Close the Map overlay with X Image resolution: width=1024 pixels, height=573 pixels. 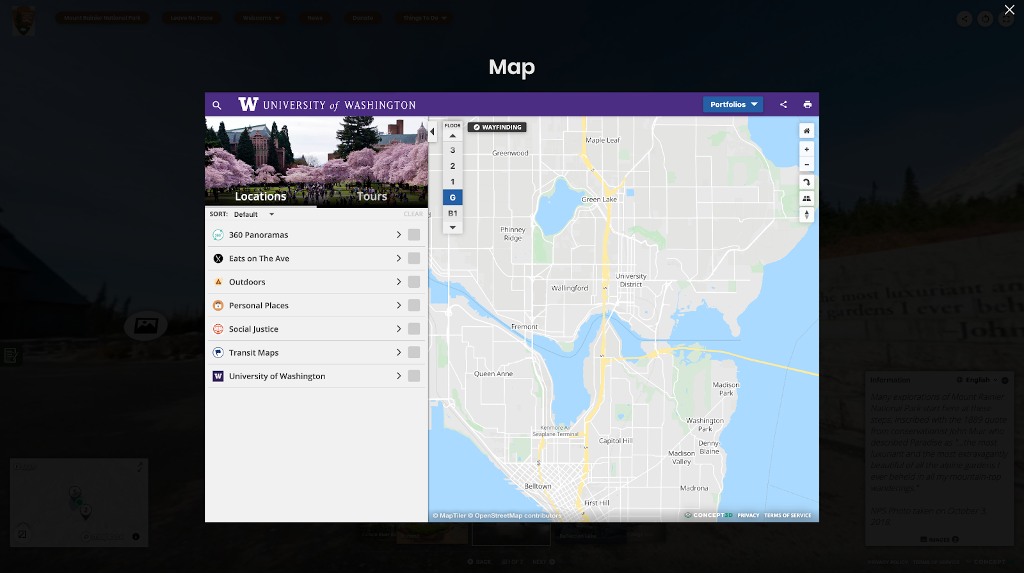(1009, 10)
